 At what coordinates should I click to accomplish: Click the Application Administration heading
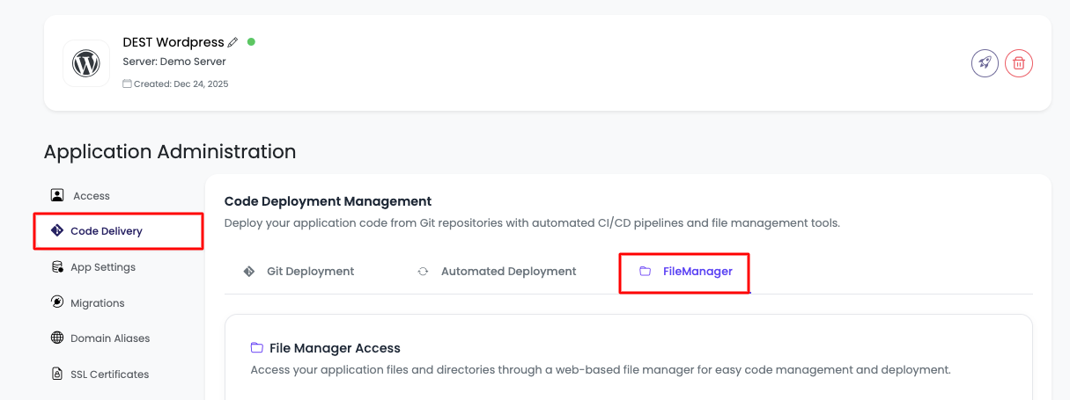coord(170,151)
